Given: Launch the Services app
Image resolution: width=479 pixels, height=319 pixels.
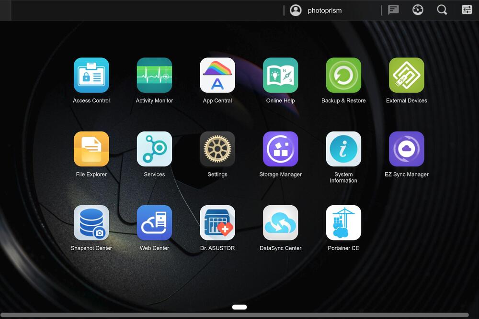Looking at the screenshot, I should click(x=154, y=149).
